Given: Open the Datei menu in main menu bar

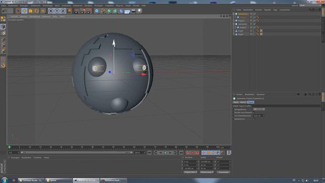Looking at the screenshot, I should click(x=4, y=6).
